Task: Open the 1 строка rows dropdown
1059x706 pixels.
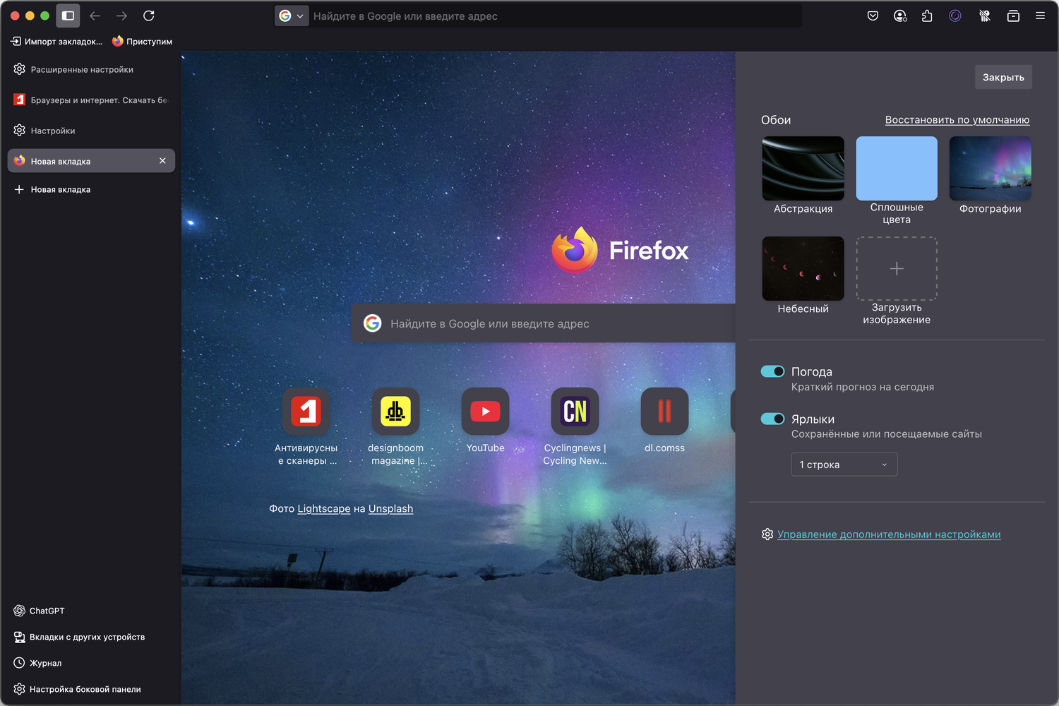Action: point(844,465)
